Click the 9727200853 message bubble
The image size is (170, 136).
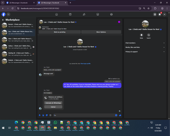coord(48,93)
